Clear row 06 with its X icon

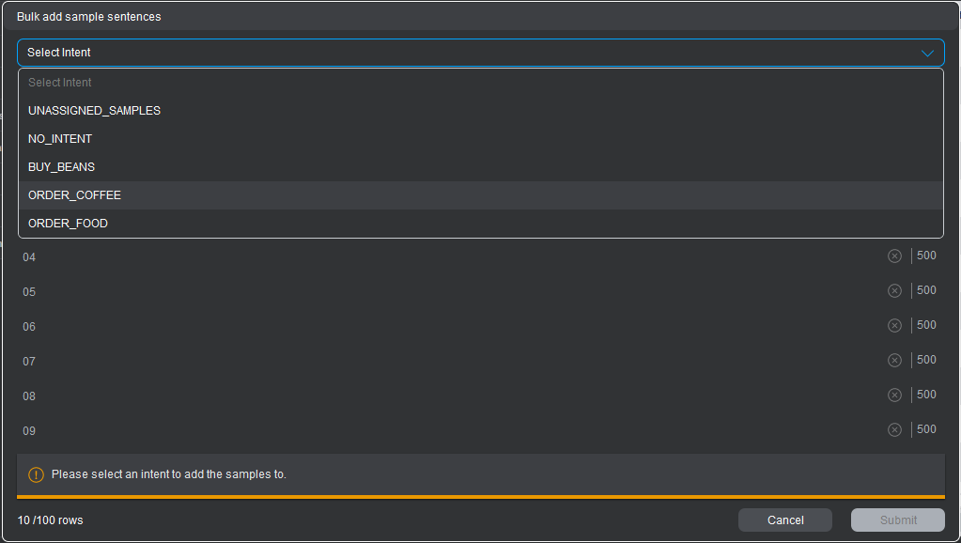894,326
